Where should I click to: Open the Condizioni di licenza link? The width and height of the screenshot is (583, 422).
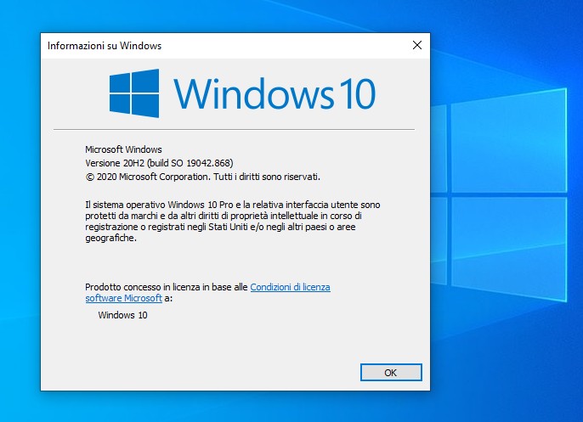[290, 287]
